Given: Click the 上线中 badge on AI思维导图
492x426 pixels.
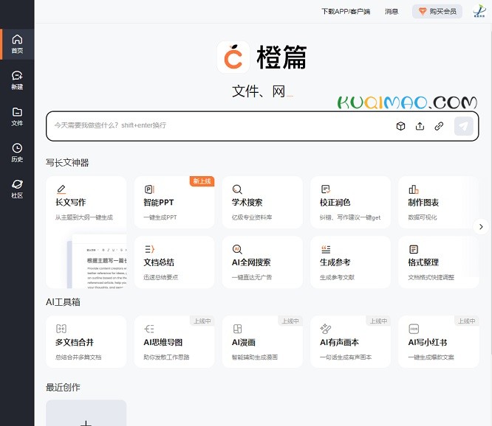Looking at the screenshot, I should coord(202,321).
